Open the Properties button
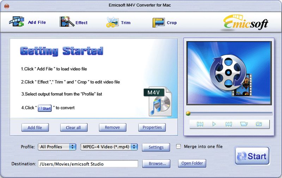This screenshot has height=178, width=282. click(152, 127)
